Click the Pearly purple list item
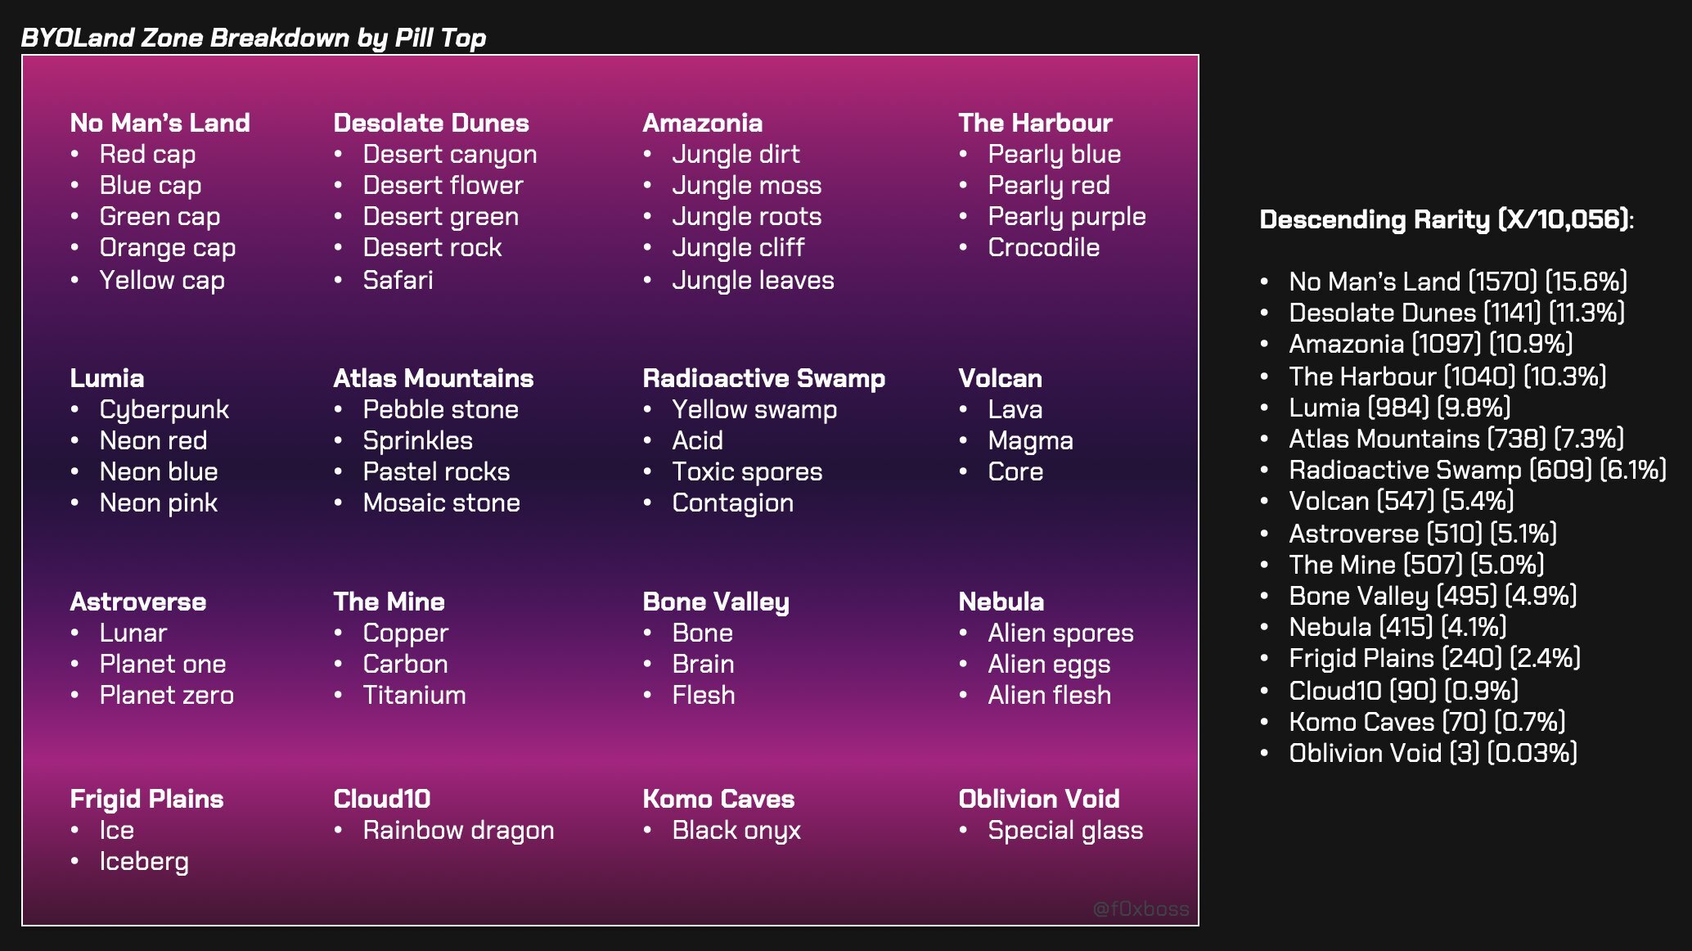1692x951 pixels. click(1067, 217)
